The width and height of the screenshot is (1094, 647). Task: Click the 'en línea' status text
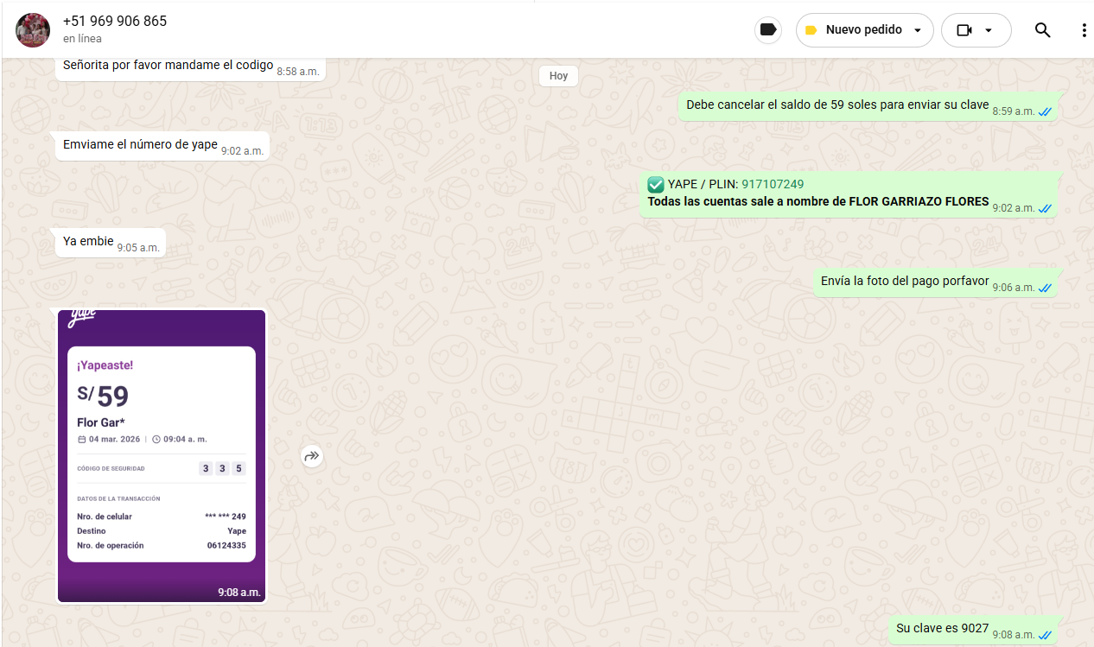tap(82, 39)
